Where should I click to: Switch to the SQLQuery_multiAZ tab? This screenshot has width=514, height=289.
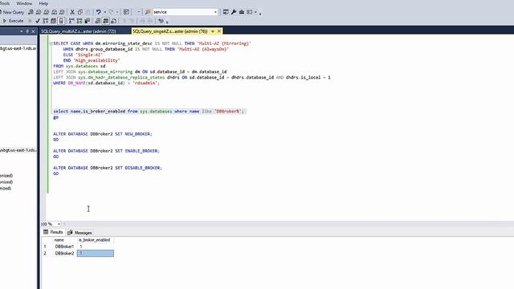79,31
